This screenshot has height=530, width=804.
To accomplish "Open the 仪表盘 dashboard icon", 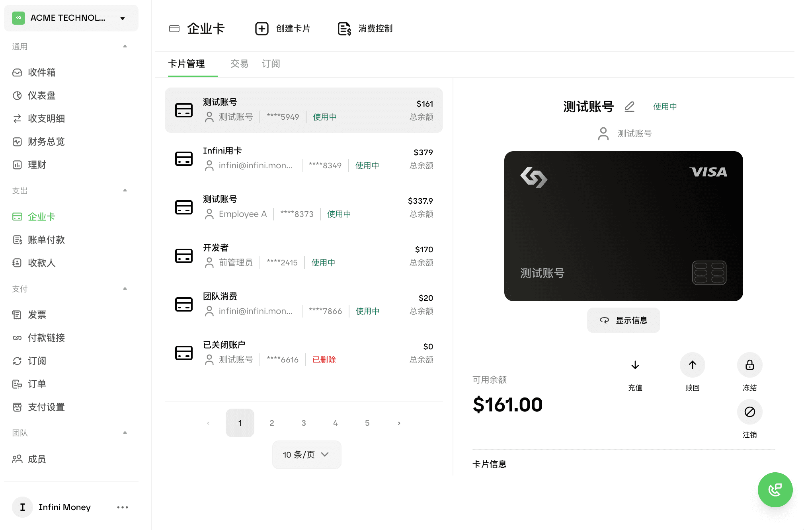I will [17, 95].
